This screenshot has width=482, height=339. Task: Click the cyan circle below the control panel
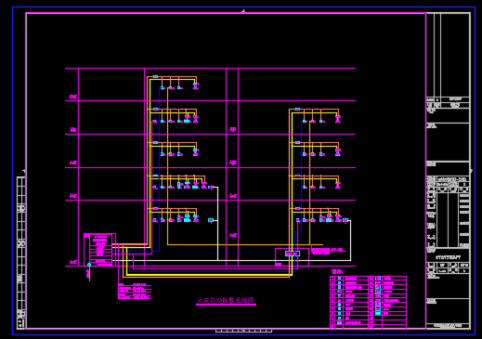[x=89, y=265]
